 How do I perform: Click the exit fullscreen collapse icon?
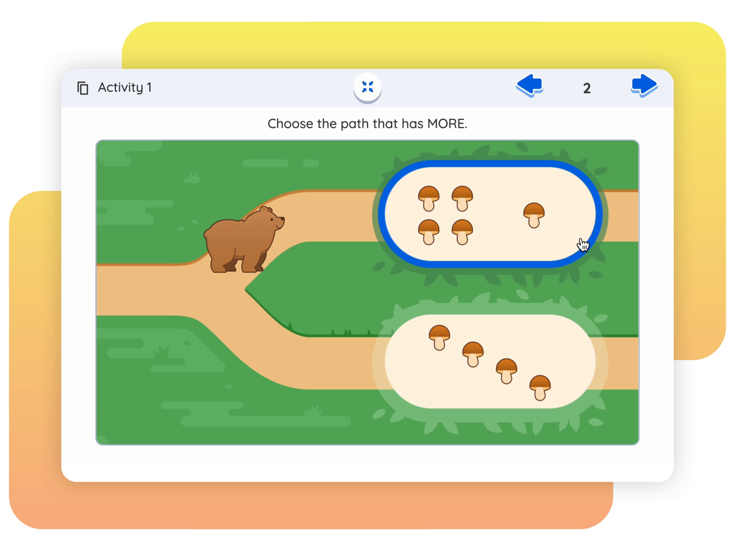367,87
